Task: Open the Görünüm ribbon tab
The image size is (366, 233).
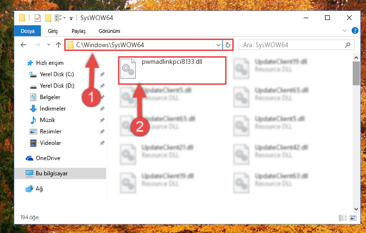Action: 109,31
